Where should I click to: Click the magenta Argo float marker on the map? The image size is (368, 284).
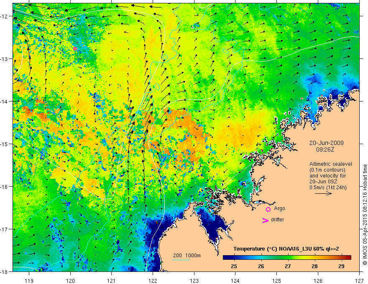pos(75,49)
